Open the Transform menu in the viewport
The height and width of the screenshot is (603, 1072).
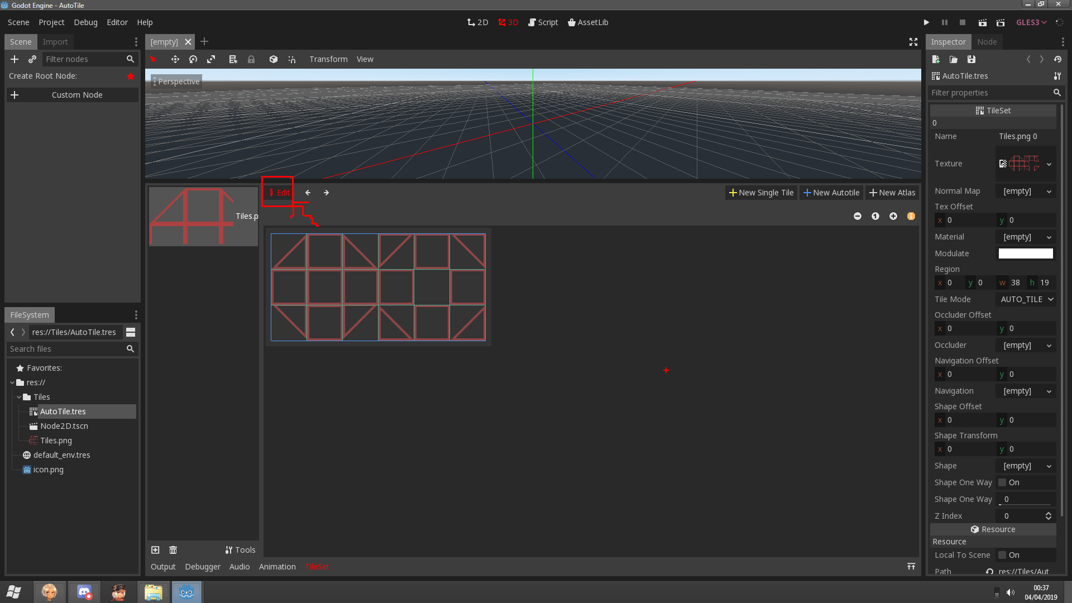[x=328, y=59]
